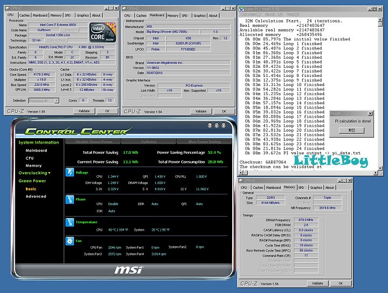The image size is (388, 293).
Task: Close the 'PI calculation is done' dialog
Action: coord(370,113)
